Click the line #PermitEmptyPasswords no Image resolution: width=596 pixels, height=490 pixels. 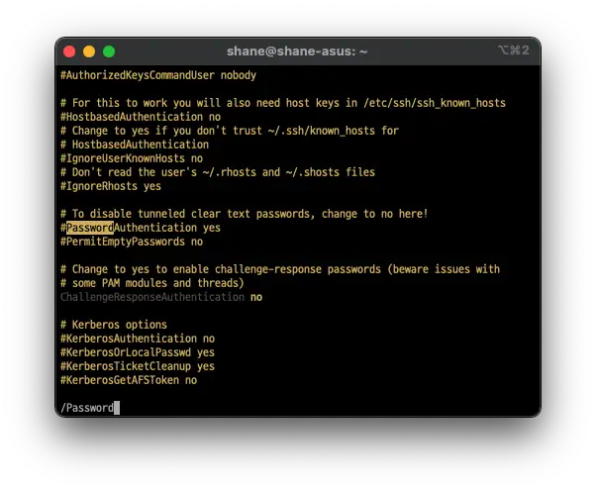tap(132, 242)
